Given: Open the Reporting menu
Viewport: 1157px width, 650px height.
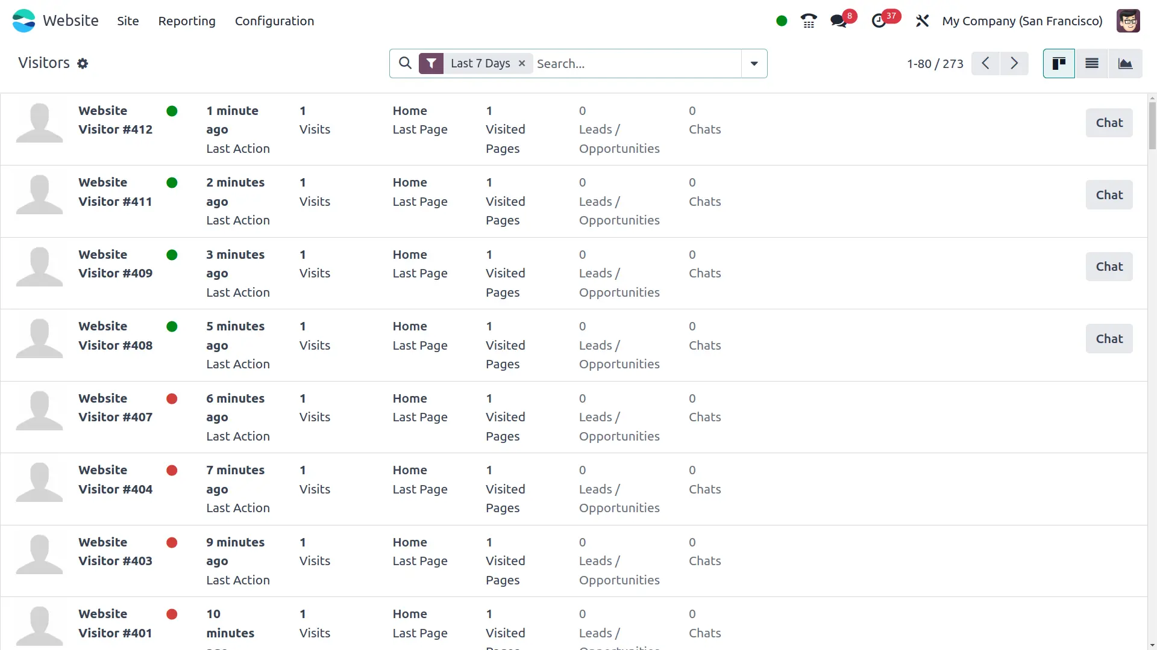Looking at the screenshot, I should [x=187, y=21].
